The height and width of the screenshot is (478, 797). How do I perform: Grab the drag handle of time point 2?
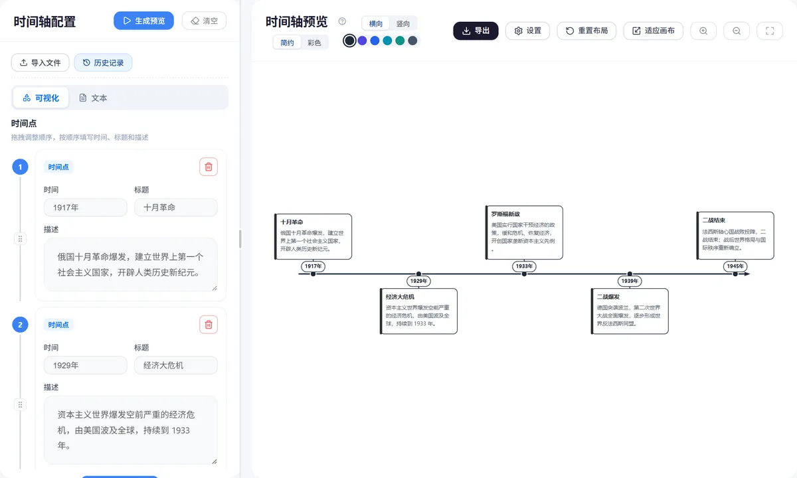pyautogui.click(x=20, y=404)
